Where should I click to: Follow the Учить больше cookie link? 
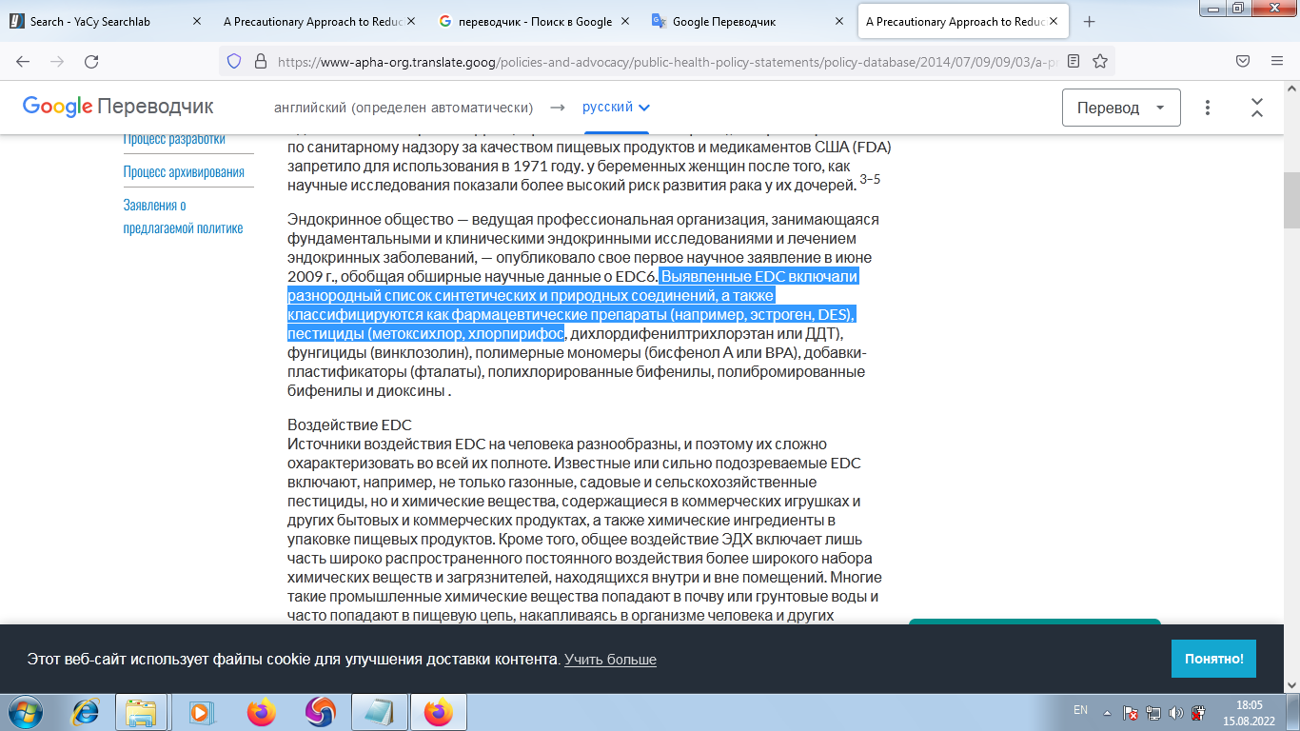(610, 660)
